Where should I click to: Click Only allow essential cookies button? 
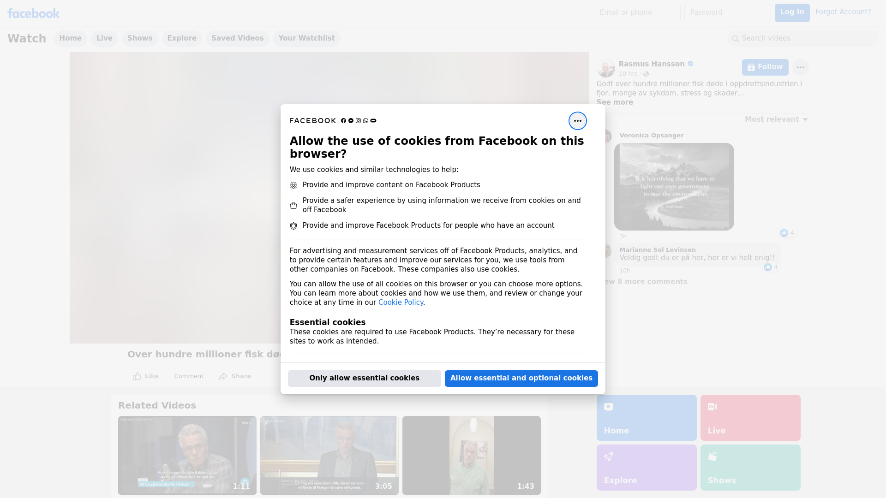pos(364,378)
